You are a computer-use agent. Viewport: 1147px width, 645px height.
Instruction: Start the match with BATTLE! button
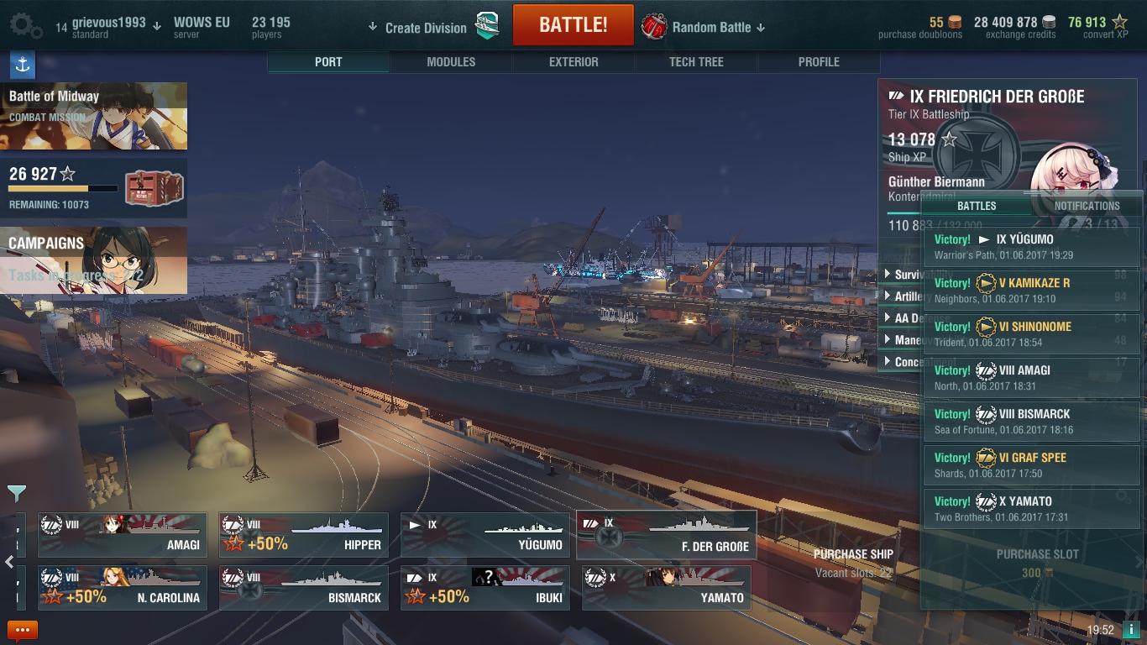[573, 25]
